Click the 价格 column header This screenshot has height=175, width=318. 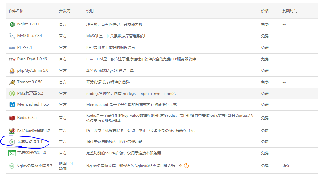pyautogui.click(x=265, y=11)
